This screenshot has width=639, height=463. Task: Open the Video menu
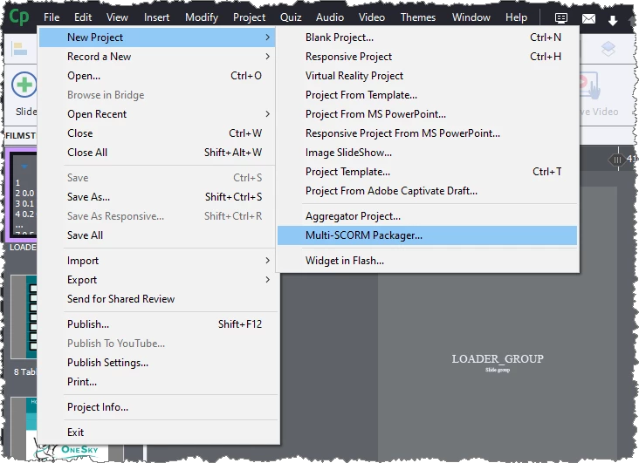pos(371,17)
